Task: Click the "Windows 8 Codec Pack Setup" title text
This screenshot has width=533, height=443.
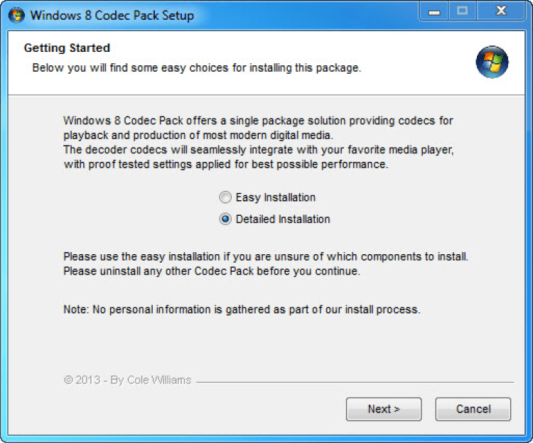Action: [x=112, y=14]
